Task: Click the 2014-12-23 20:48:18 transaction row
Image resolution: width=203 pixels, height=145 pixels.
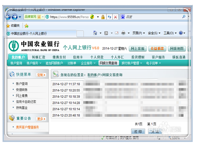Action: click(x=120, y=115)
